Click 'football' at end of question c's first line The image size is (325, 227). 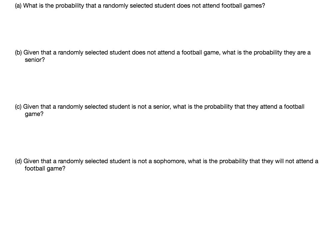294,107
